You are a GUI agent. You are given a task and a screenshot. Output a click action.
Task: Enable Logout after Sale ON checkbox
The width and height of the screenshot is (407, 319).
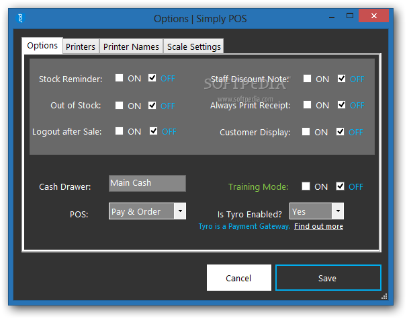[x=119, y=131]
